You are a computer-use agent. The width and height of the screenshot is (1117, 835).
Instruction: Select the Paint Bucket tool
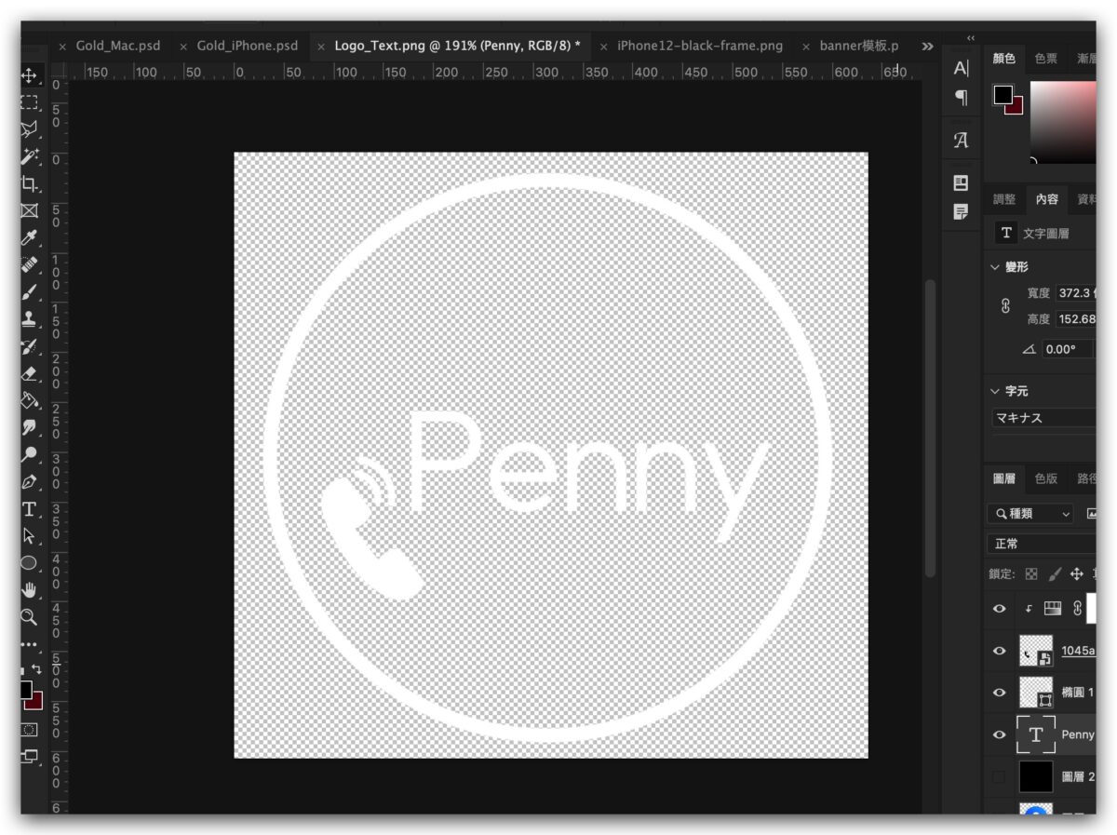(x=29, y=400)
